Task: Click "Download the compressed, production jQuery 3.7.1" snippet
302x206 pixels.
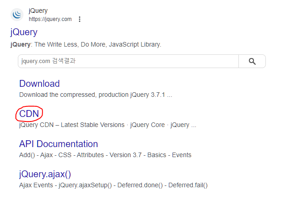Action: [x=96, y=95]
